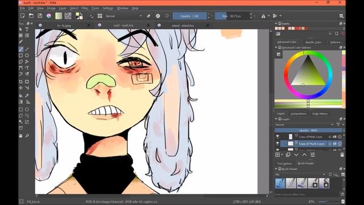364x205 pixels.
Task: Select the Text tool in toolbox
Action: [x=27, y=29]
